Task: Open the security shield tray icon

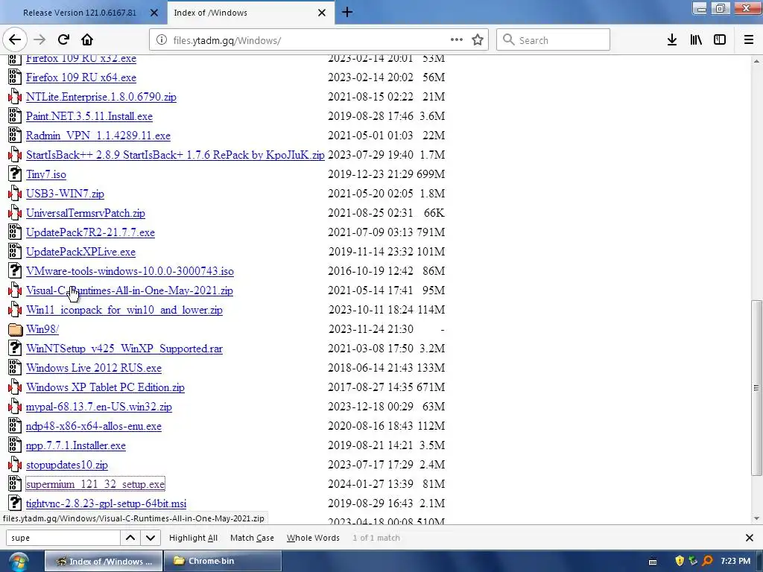Action: point(680,561)
